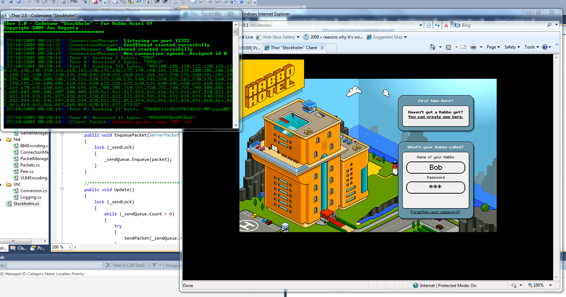Screen dimensions: 566x297
Task: Open the Bing search provider dropdown
Action: (x=557, y=25)
